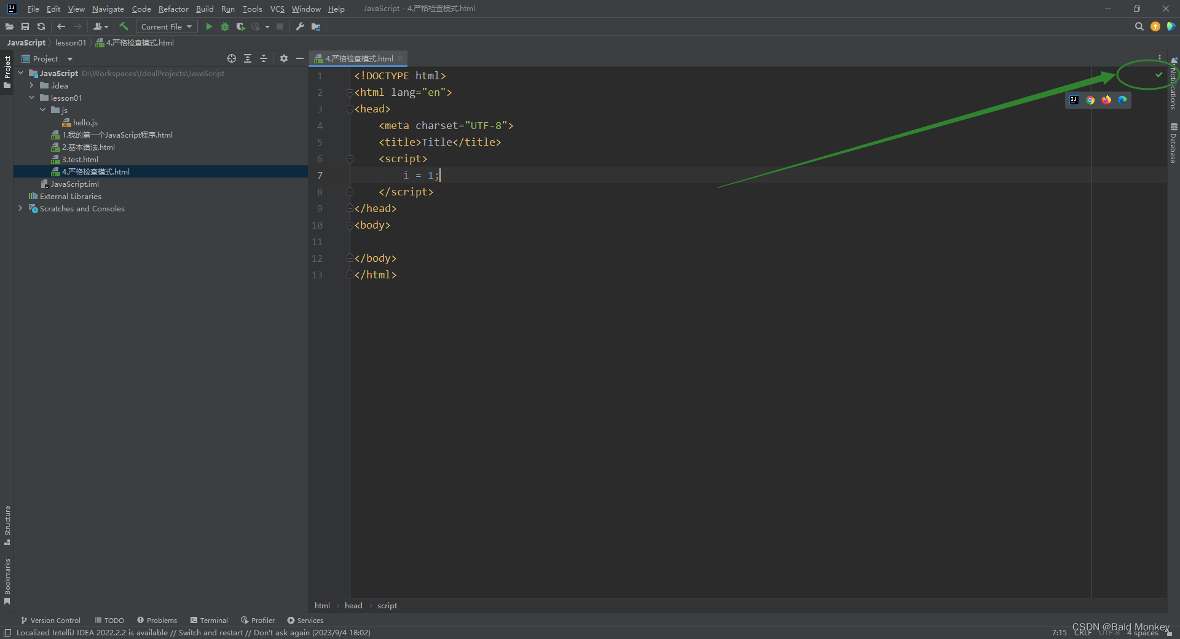Close the 4.严格检查模式.html editor tab
This screenshot has height=639, width=1180.
point(400,58)
